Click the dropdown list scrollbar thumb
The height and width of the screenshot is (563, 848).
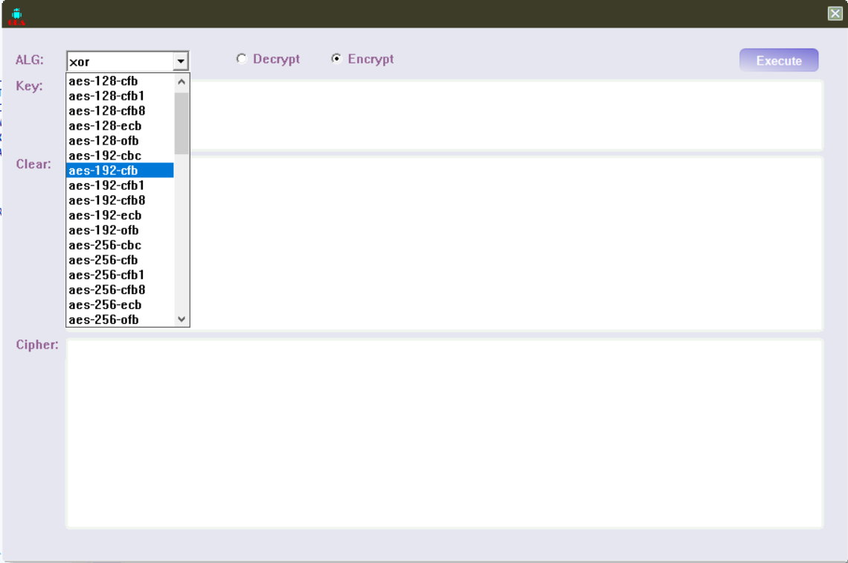182,124
